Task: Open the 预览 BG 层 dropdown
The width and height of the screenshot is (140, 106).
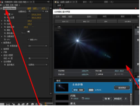Action: (38, 59)
